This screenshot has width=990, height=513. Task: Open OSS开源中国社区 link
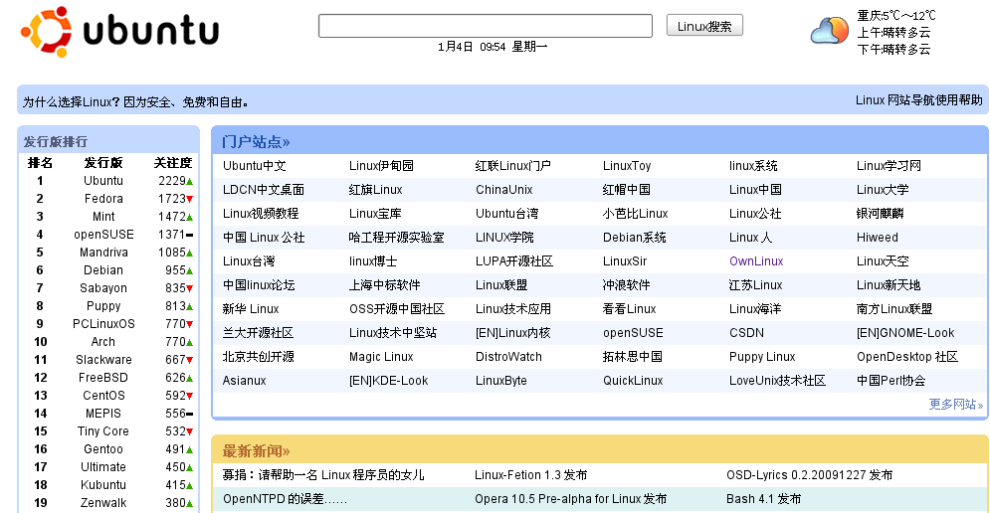click(397, 309)
